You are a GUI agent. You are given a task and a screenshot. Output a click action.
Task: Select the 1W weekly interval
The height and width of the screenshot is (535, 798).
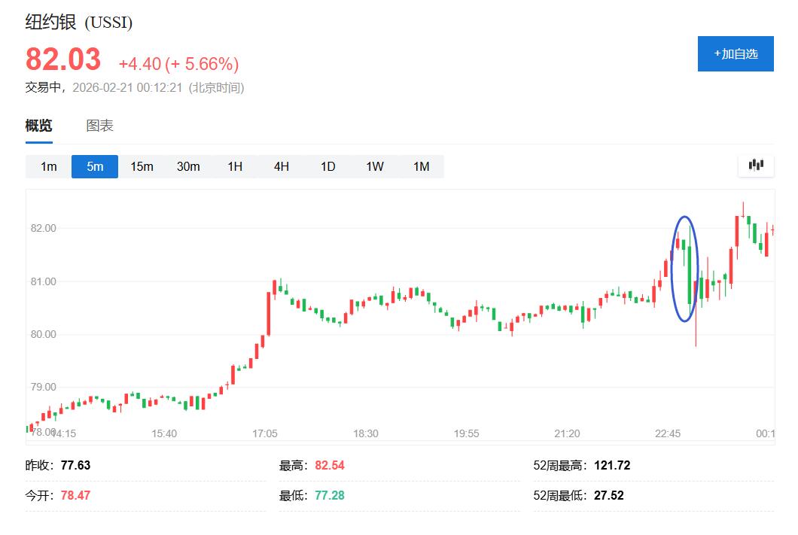point(375,166)
